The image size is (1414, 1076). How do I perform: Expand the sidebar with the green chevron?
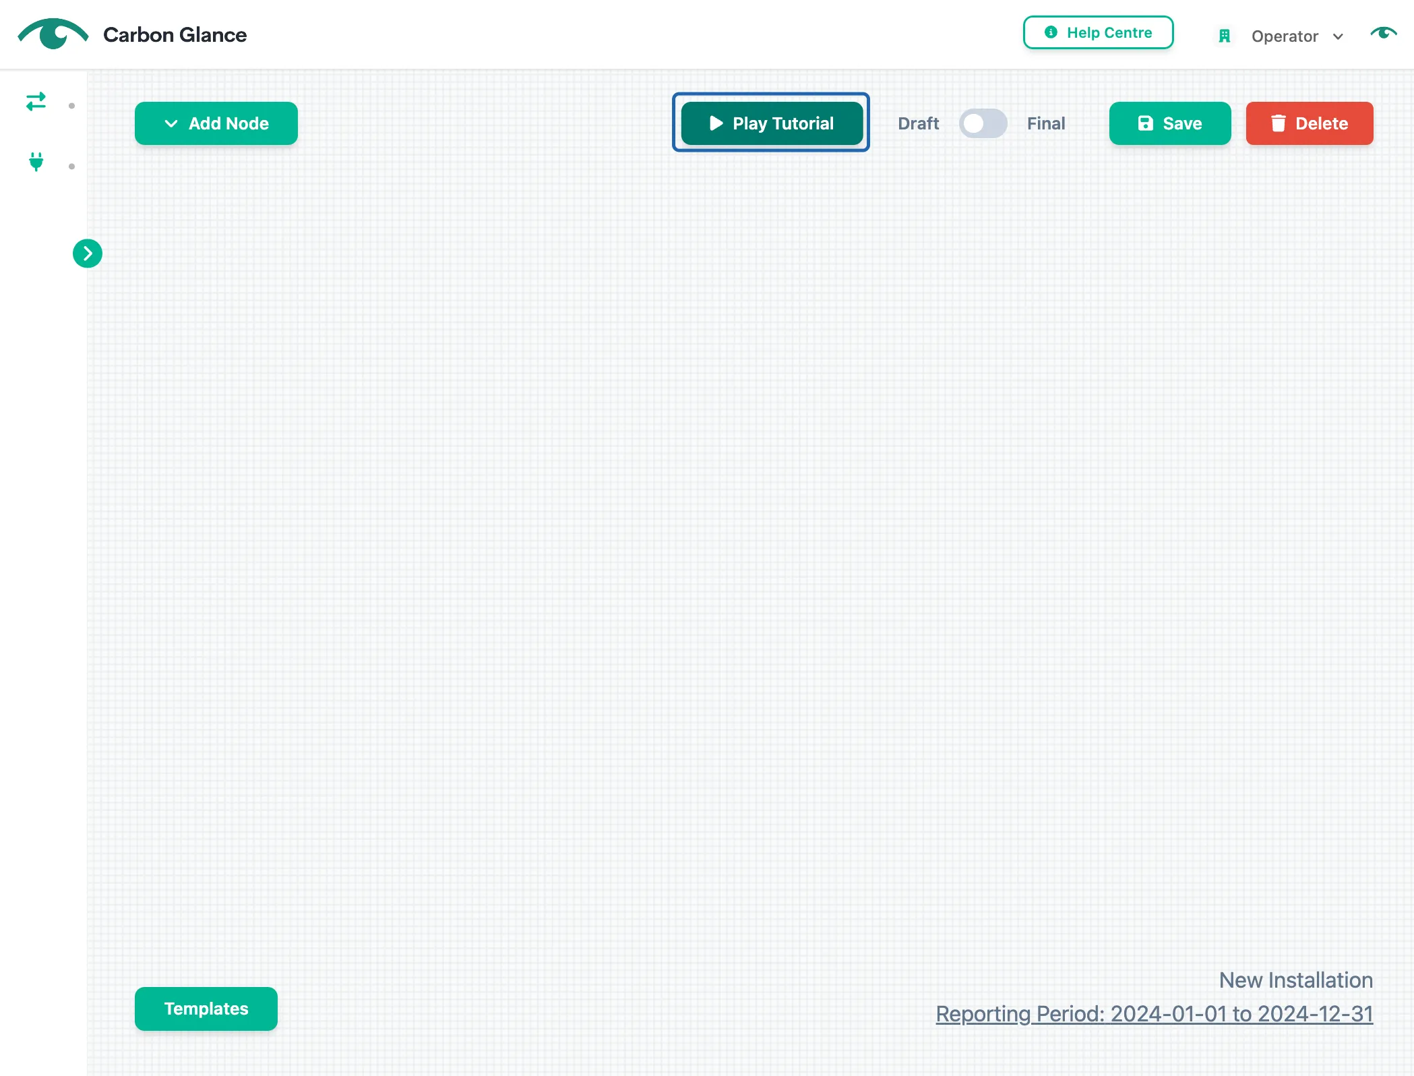pos(88,253)
